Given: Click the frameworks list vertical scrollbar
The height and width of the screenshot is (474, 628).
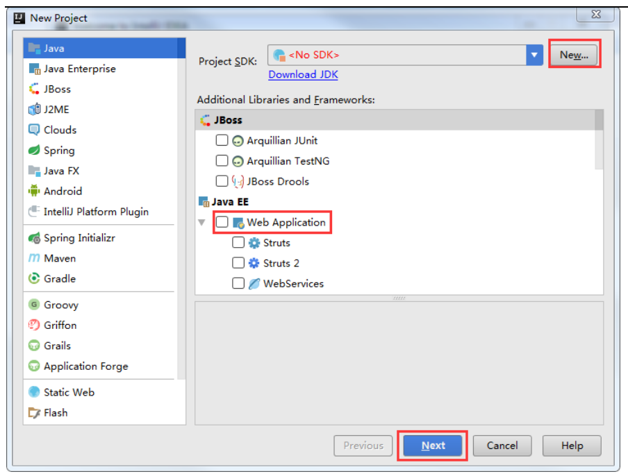Looking at the screenshot, I should pyautogui.click(x=599, y=139).
